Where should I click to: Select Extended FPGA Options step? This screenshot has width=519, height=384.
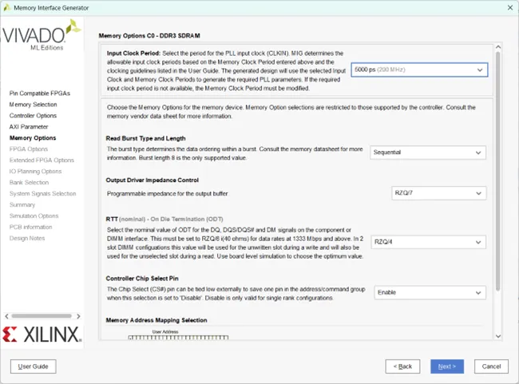(x=42, y=160)
